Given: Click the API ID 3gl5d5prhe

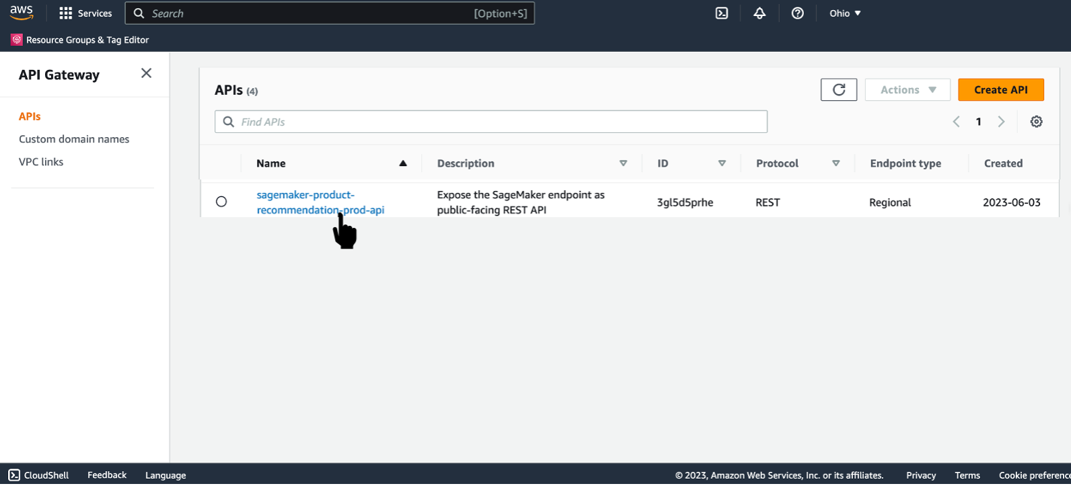Looking at the screenshot, I should pyautogui.click(x=685, y=202).
